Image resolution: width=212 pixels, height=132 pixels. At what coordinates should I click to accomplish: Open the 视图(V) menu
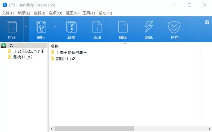(72, 13)
